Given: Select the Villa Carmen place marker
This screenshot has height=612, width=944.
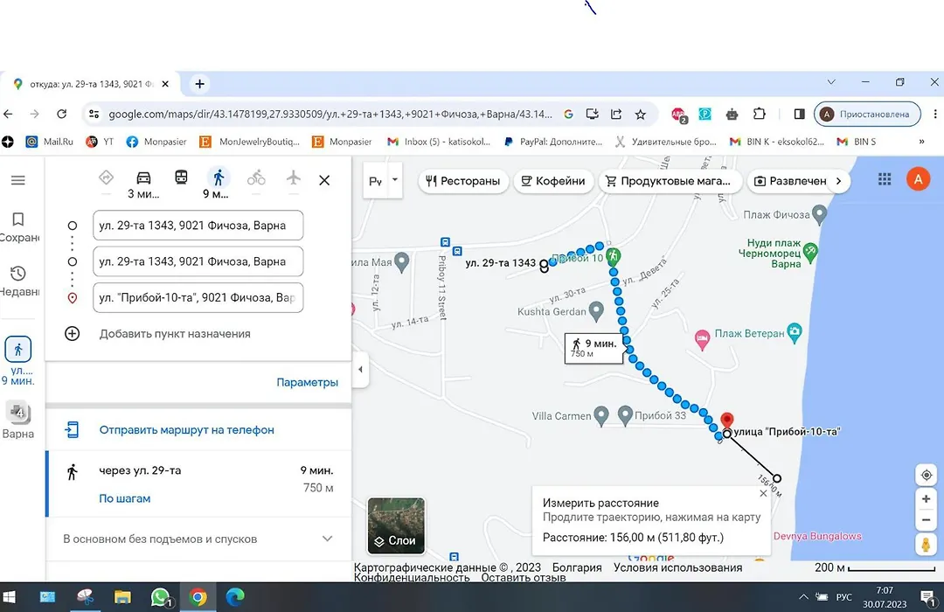Looking at the screenshot, I should click(600, 415).
